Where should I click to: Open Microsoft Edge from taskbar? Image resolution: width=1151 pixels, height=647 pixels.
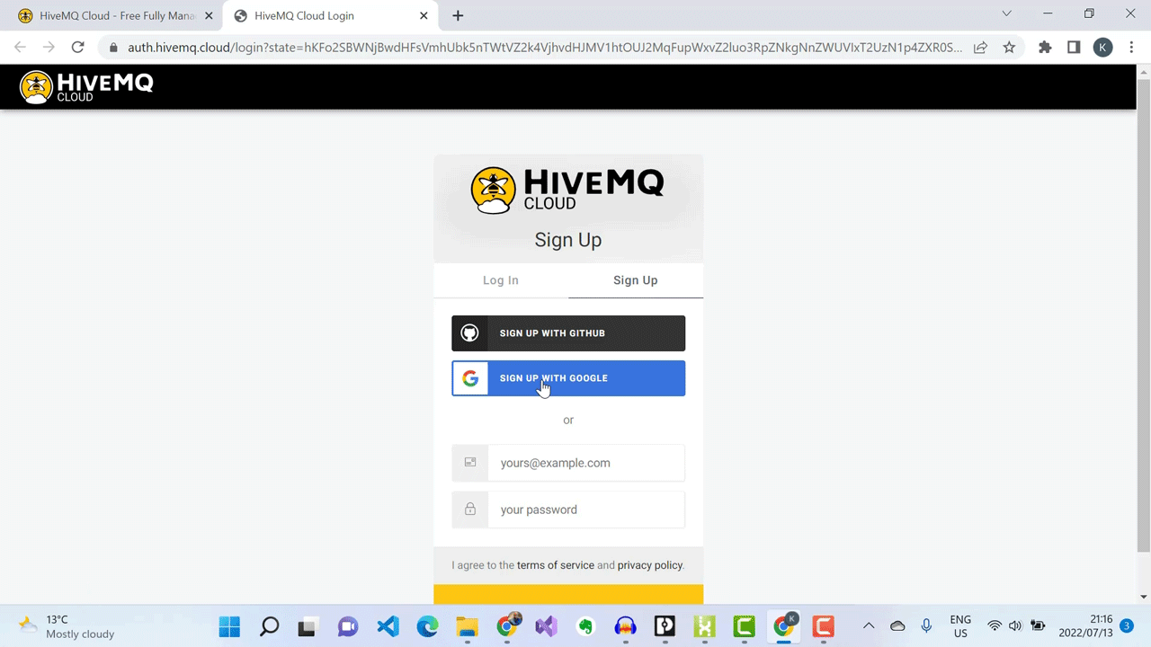(427, 626)
